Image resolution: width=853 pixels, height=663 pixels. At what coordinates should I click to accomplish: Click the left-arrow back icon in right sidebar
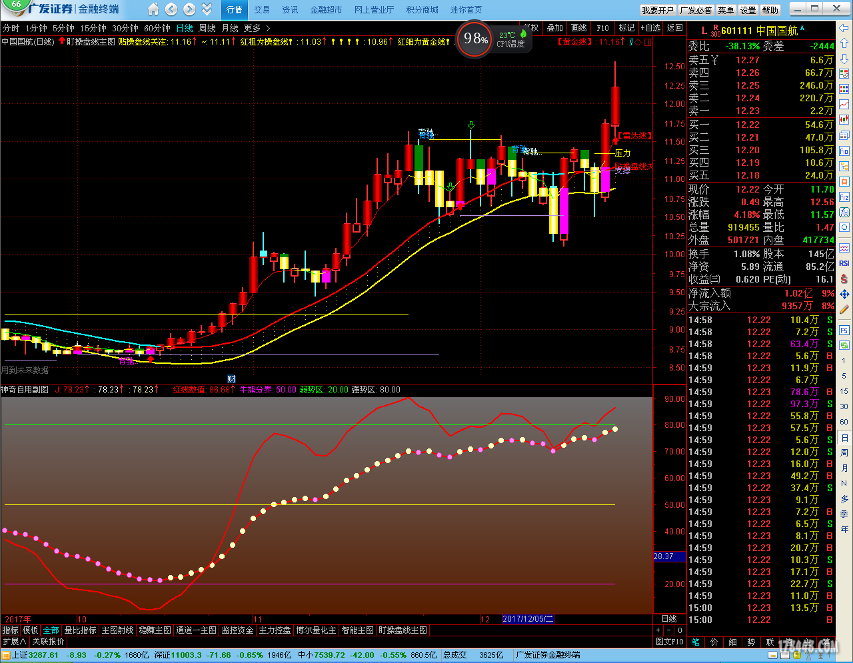coord(844,29)
